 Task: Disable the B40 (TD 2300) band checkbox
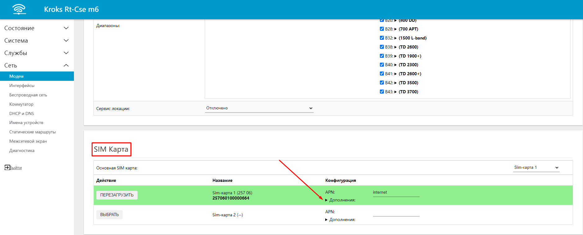tap(382, 65)
